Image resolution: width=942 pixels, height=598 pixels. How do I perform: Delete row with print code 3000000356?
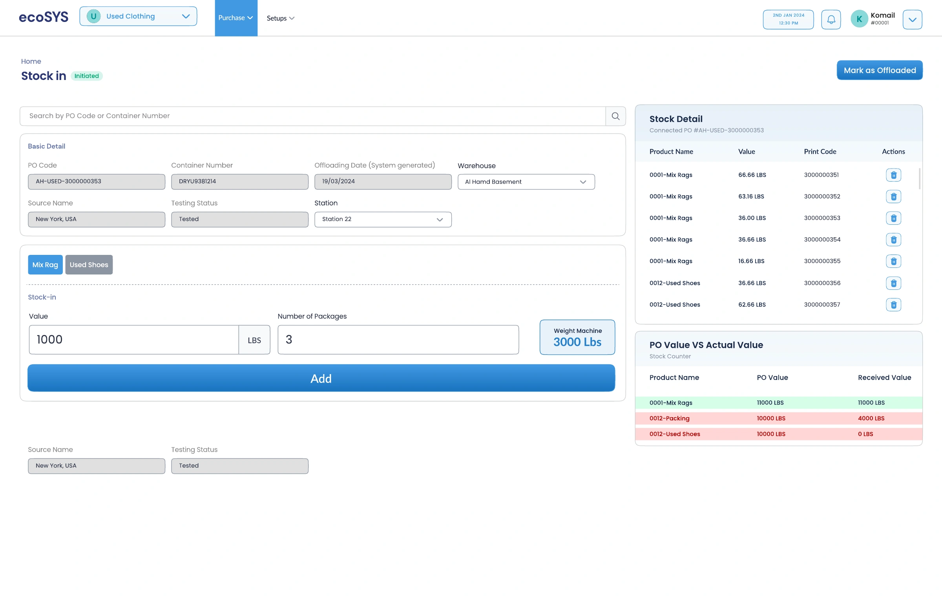pos(893,283)
